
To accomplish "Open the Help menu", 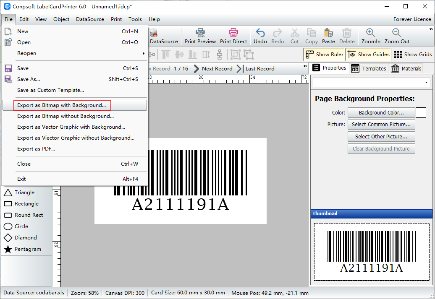I will (x=154, y=19).
